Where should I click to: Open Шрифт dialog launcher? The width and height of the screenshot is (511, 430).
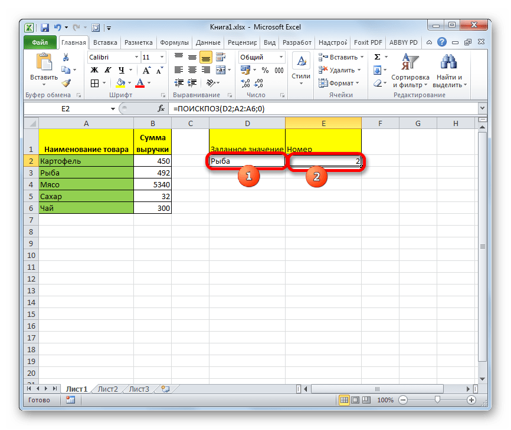click(163, 95)
